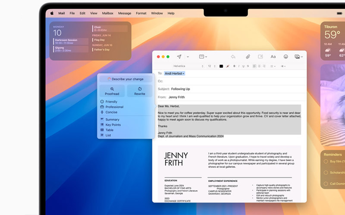Align text left

[x=254, y=66]
